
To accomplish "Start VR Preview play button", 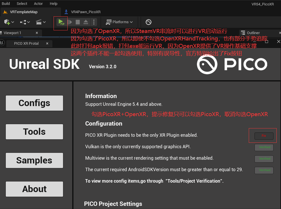I will point(61,22).
